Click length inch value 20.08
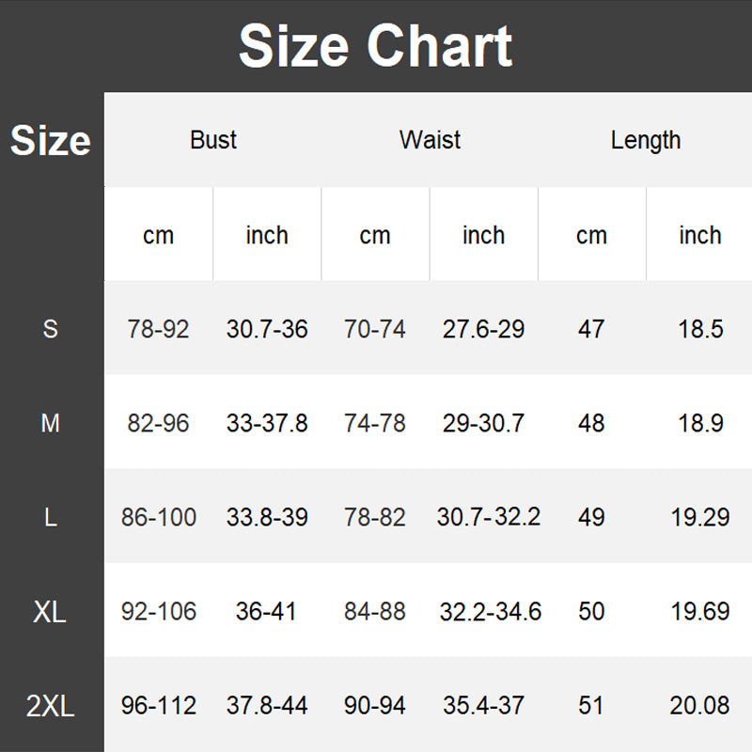 tap(699, 706)
